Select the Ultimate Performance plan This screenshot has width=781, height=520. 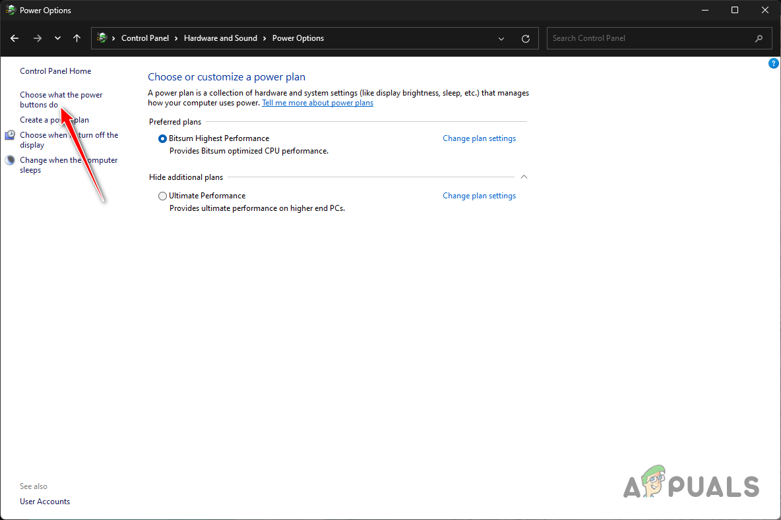[163, 196]
